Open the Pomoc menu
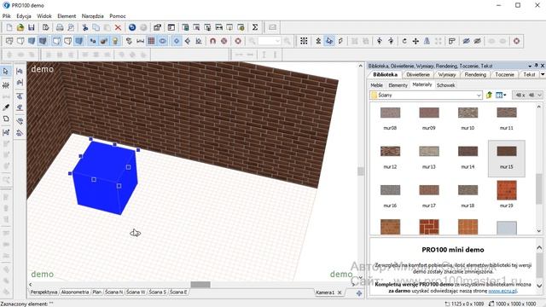Screen dimensions: 546x307 click(118, 16)
